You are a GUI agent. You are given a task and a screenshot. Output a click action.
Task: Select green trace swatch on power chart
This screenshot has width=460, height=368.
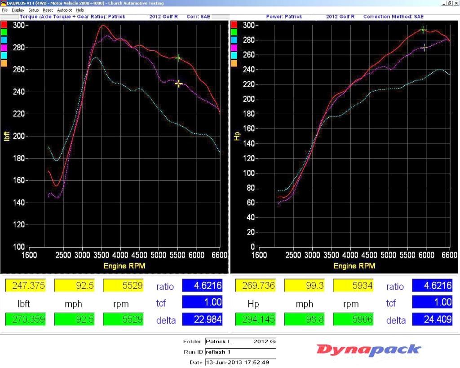point(234,32)
